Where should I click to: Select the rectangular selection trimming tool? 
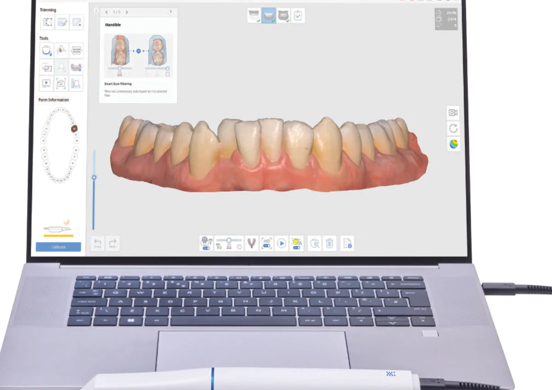pyautogui.click(x=47, y=22)
